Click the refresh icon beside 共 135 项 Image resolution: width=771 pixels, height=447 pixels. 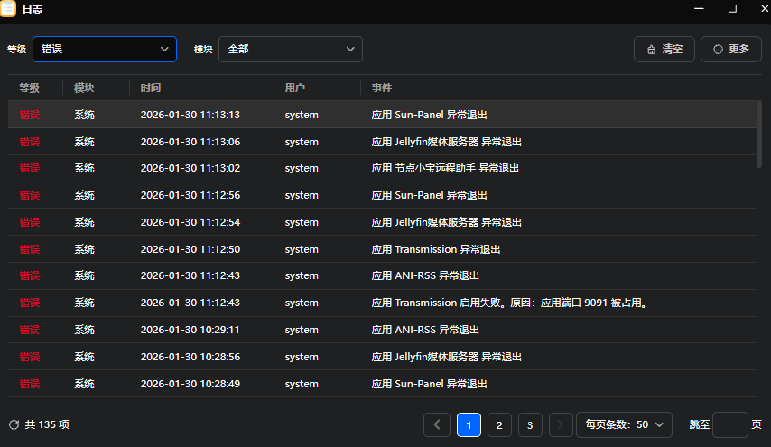click(14, 424)
